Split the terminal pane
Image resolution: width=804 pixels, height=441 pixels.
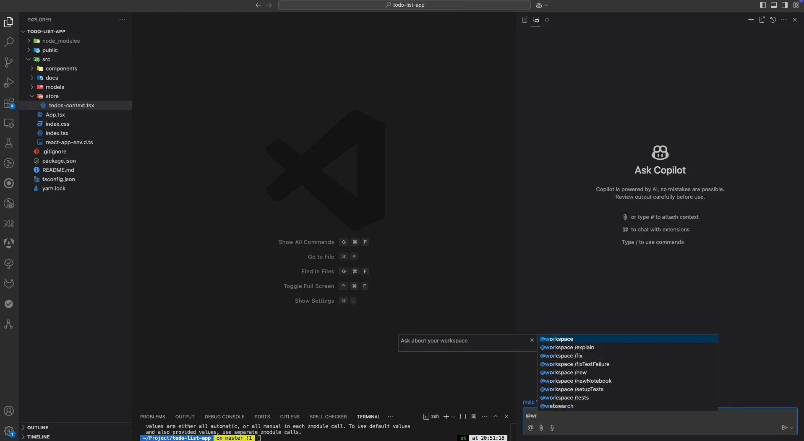click(462, 416)
